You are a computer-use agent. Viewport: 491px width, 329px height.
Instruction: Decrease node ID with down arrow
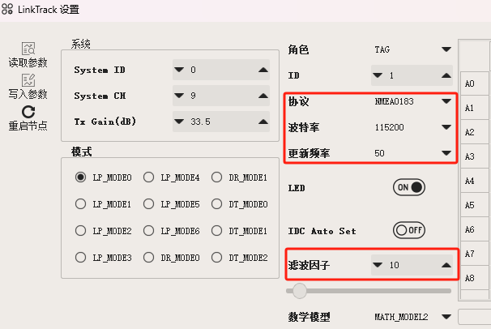pyautogui.click(x=378, y=75)
